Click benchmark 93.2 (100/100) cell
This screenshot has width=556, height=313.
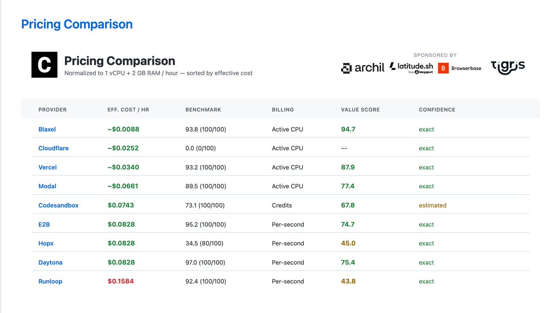[x=206, y=167]
